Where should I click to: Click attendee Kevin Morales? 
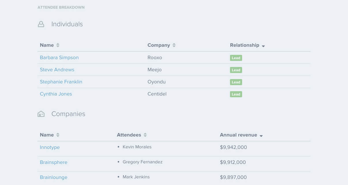click(x=137, y=147)
